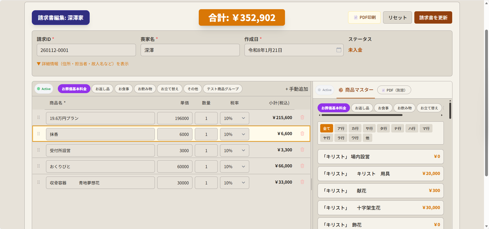Click right arrow of category scroll bar
This screenshot has height=229, width=489.
click(x=442, y=115)
